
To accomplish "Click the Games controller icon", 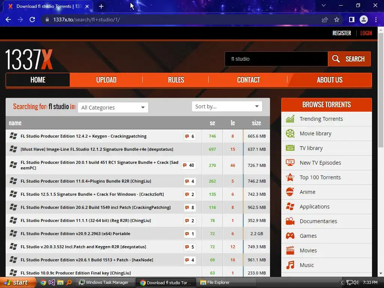I will coord(290,236).
